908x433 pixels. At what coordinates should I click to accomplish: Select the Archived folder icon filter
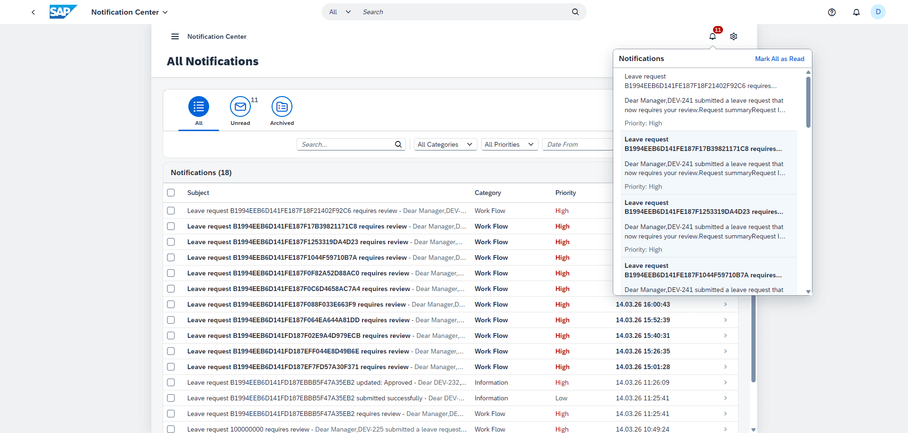coord(282,107)
